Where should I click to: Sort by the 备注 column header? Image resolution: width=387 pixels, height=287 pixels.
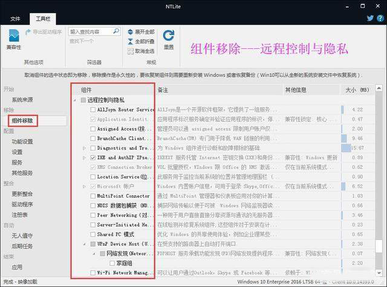click(219, 90)
